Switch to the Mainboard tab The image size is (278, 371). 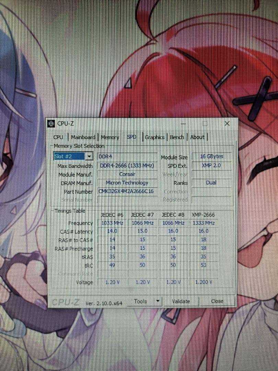pos(83,137)
